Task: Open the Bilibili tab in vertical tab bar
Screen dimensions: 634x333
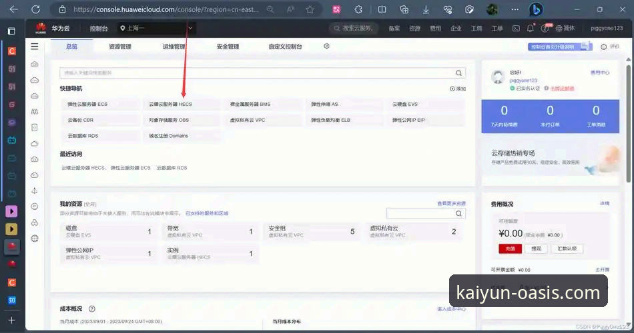Action: coord(12,140)
